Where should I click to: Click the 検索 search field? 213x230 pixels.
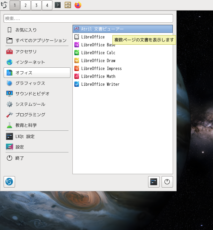click(x=88, y=18)
